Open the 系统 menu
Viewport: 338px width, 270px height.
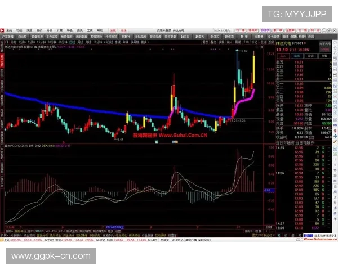(9, 31)
